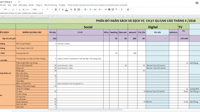
Task: Apply percent format icon
Action: (x=16, y=10)
